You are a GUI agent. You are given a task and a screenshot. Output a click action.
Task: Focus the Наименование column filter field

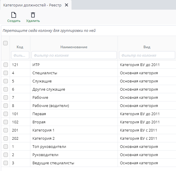pyautogui.click(x=74, y=55)
